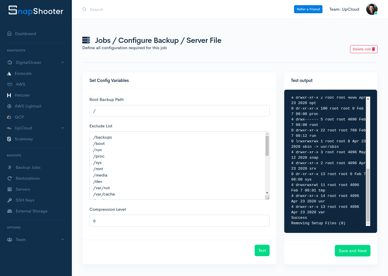
Task: Expand the UpCloud submenu chevron
Action: pyautogui.click(x=62, y=128)
